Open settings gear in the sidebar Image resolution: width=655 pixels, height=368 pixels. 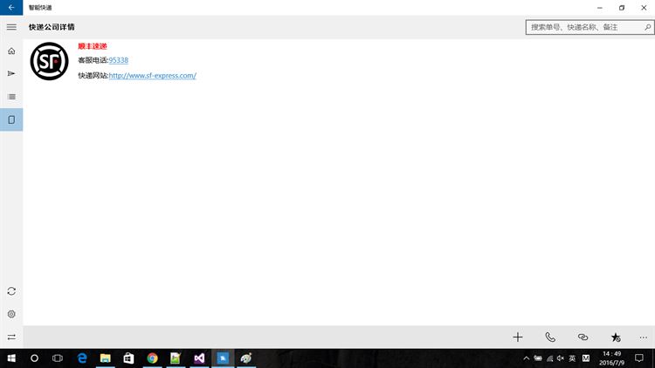coord(11,314)
